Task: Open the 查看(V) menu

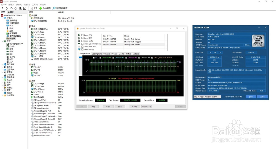Action: (11, 5)
